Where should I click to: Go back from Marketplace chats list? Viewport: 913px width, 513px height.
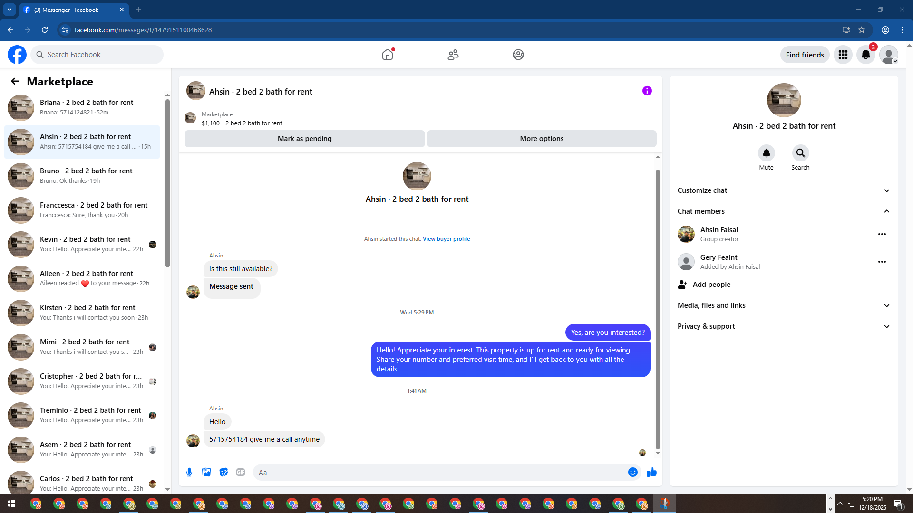coord(15,81)
